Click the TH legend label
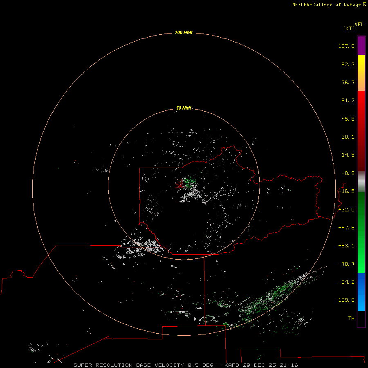Viewport: 368px width, 368px height. coord(351,319)
